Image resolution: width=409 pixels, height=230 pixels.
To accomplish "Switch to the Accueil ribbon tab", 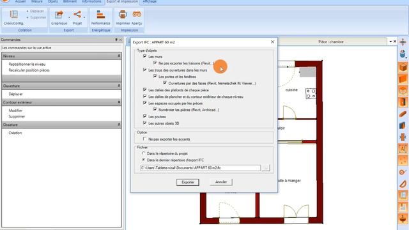I will click(20, 1).
